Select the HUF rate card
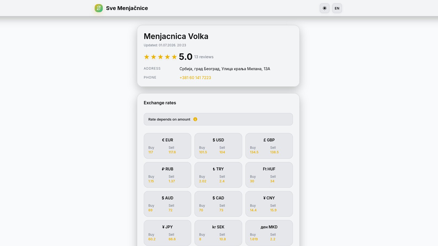 click(269, 175)
